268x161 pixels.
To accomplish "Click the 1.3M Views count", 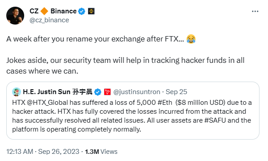I will pyautogui.click(x=101, y=152).
